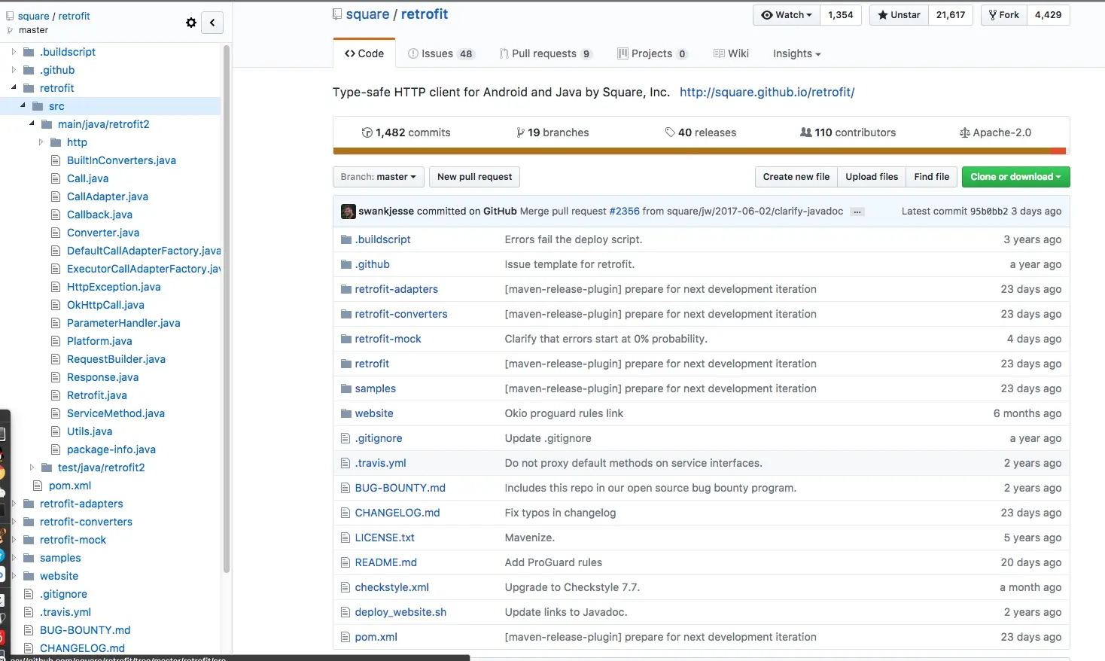Click the file icon beside pom.xml in sidebar
The height and width of the screenshot is (661, 1105).
pyautogui.click(x=37, y=486)
